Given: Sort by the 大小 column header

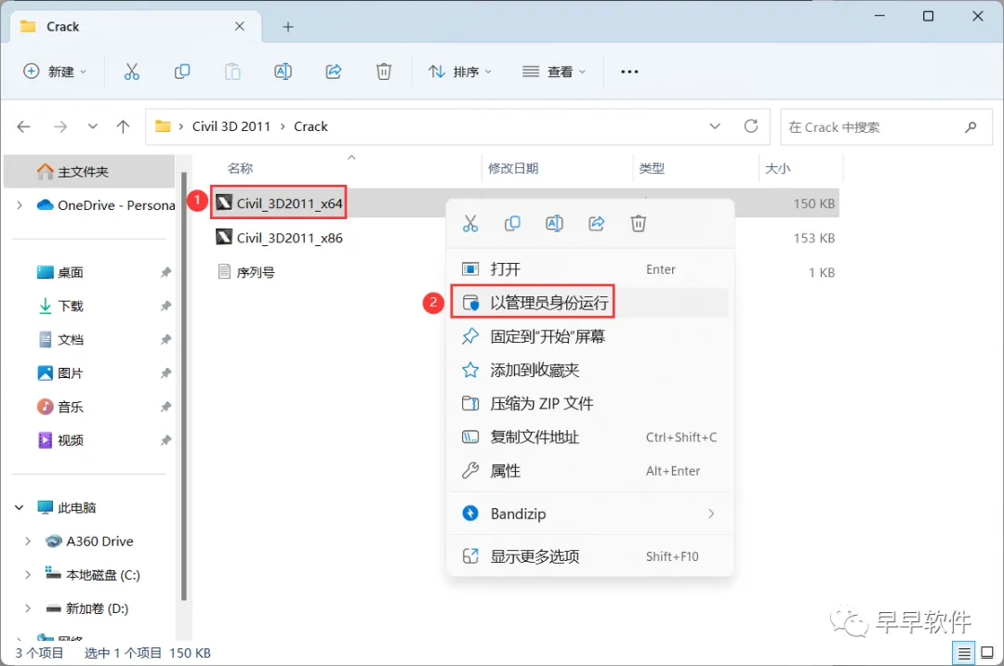Looking at the screenshot, I should point(777,168).
